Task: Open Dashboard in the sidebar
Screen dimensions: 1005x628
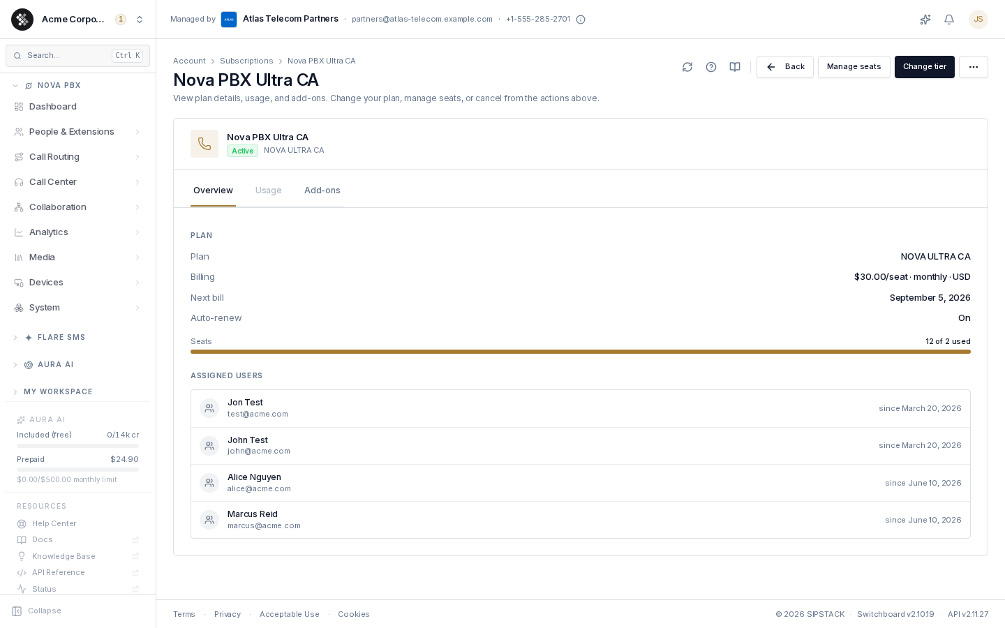Action: (x=77, y=107)
